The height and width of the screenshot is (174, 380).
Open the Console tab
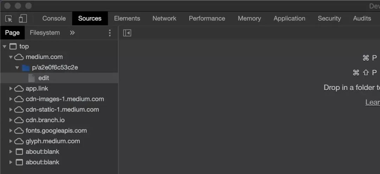(x=54, y=18)
